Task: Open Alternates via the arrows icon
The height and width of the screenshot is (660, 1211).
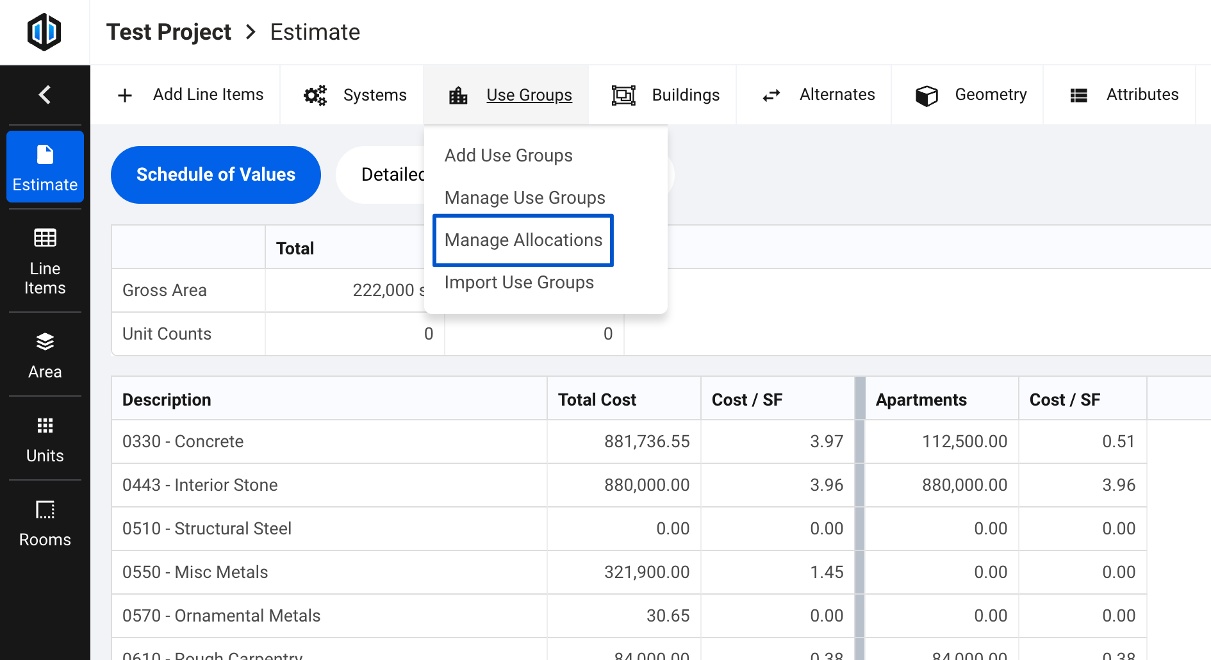Action: coord(771,94)
